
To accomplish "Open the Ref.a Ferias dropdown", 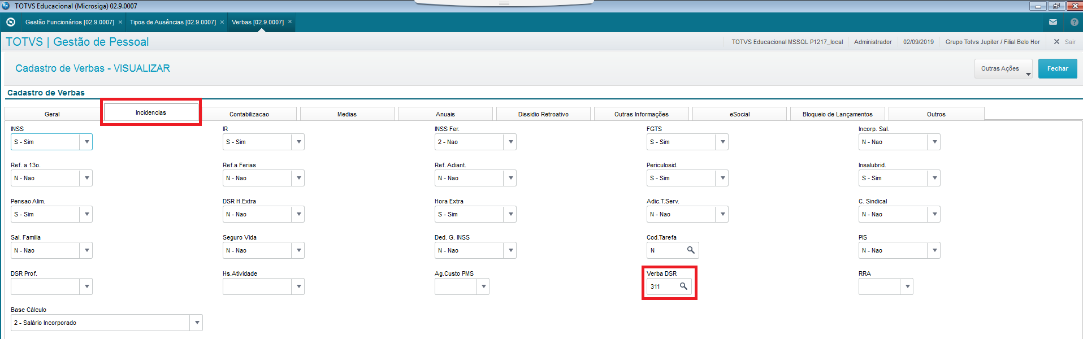I will click(x=298, y=178).
